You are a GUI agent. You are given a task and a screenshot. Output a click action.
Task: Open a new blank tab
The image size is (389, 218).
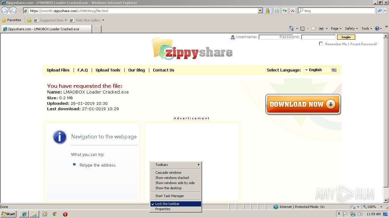97,29
